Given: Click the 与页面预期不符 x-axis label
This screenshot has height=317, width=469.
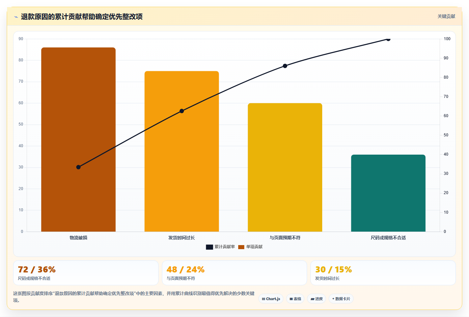Looking at the screenshot, I should tap(285, 238).
